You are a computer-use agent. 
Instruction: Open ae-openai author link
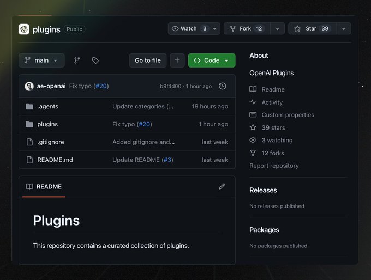[51, 86]
